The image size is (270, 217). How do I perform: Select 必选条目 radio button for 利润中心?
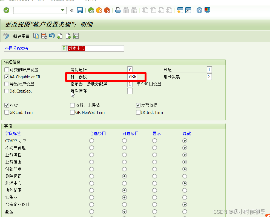pos(91,183)
